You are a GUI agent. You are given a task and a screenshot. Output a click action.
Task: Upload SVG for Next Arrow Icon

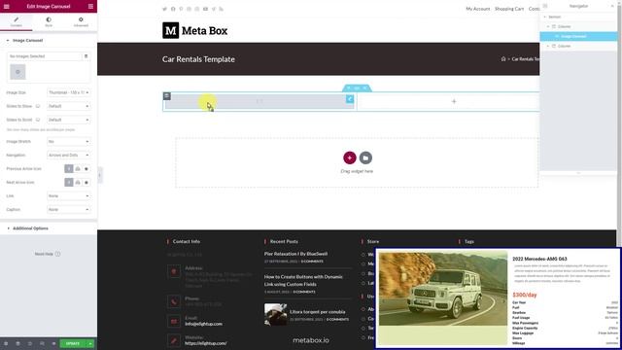coord(78,182)
